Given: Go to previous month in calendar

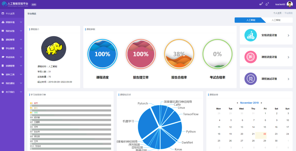Looking at the screenshot, I should [x=237, y=103].
